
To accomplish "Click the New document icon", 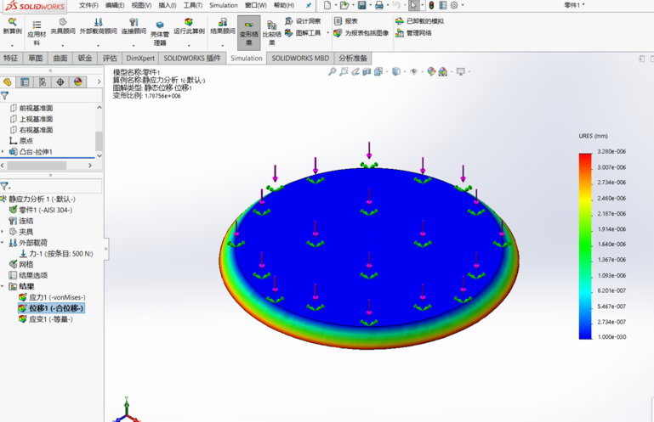I will pos(327,5).
